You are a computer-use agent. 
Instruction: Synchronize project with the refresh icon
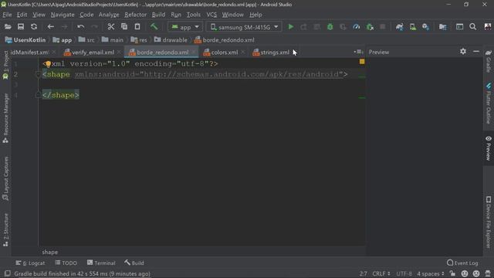pos(34,27)
